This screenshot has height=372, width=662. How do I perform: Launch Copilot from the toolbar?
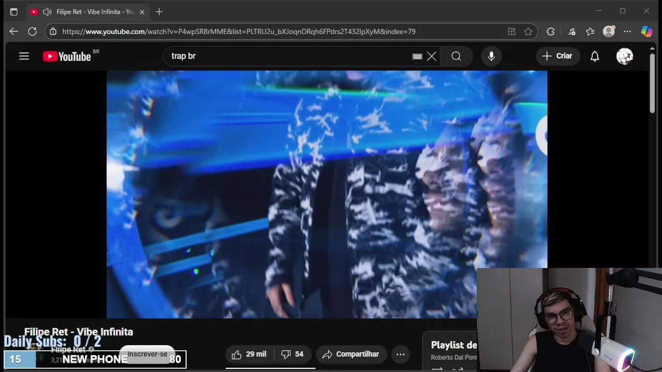[x=646, y=32]
